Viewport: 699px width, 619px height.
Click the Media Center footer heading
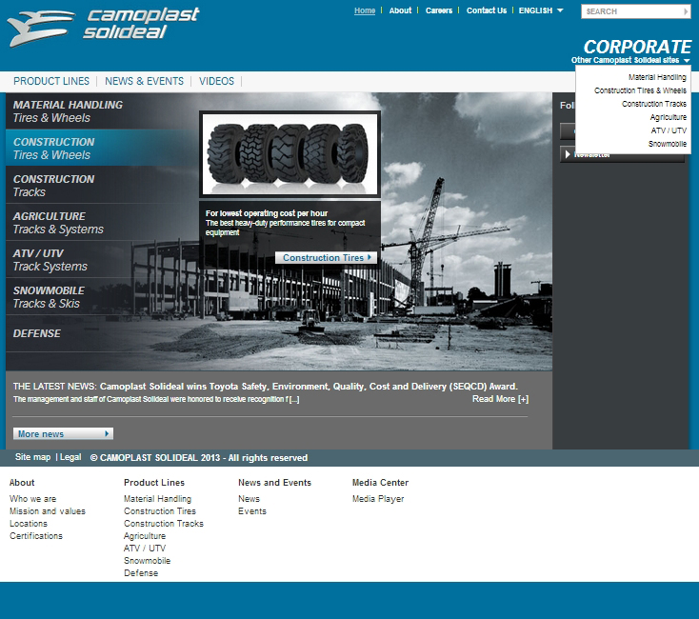coord(380,482)
